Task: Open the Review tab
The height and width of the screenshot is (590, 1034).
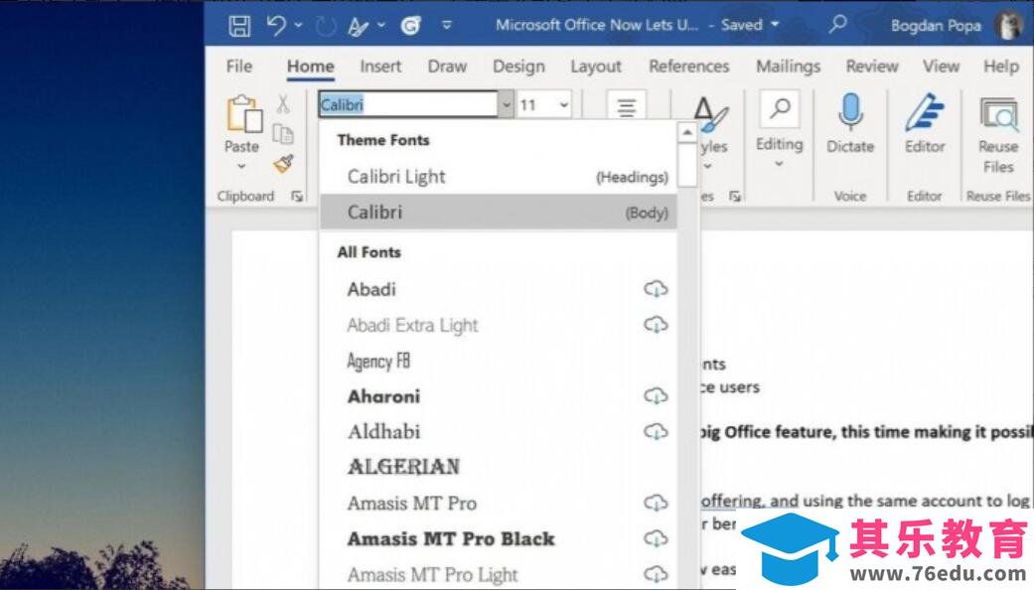Action: click(x=871, y=67)
